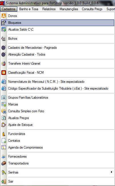Click the Transportadora truck icon
The image size is (115, 186).
pos(4,164)
